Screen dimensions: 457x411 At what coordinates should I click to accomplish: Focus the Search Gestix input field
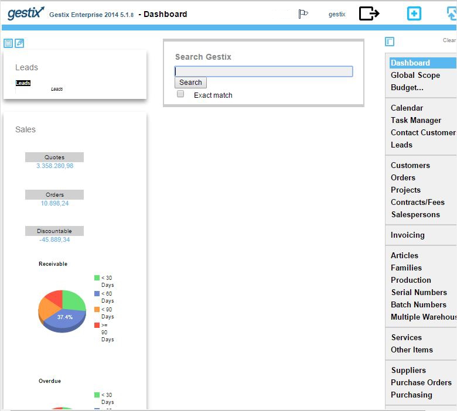[264, 71]
